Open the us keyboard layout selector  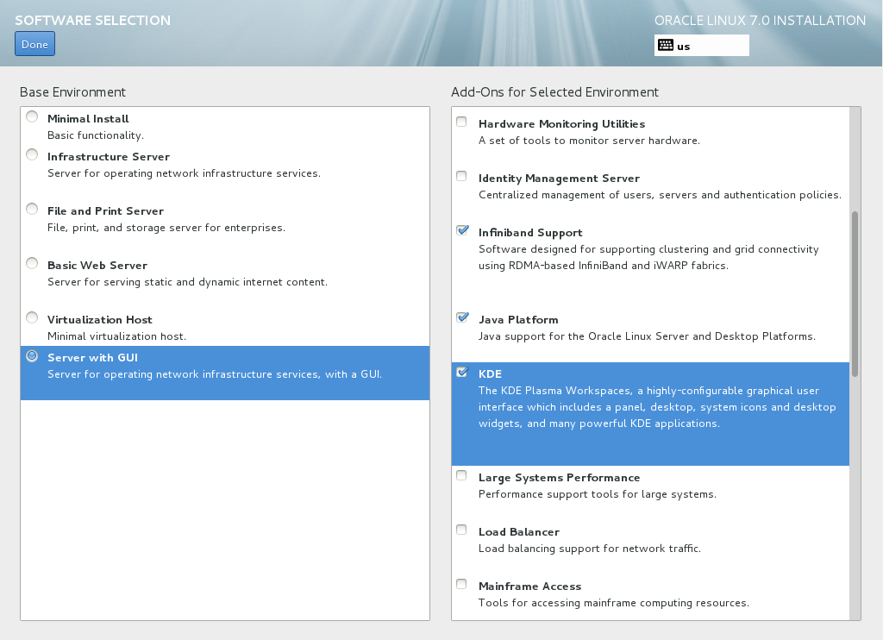pyautogui.click(x=702, y=46)
